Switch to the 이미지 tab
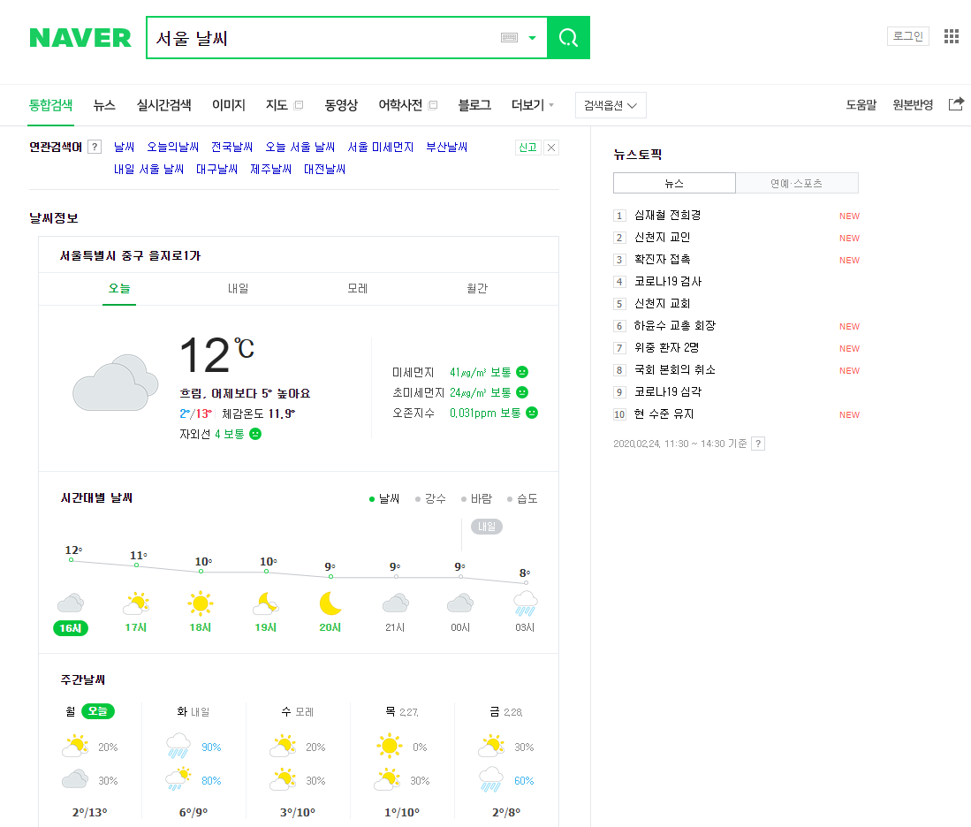The image size is (971, 827). pyautogui.click(x=229, y=104)
